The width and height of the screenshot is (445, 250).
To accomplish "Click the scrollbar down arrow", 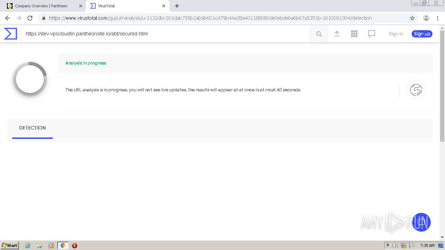I will click(x=442, y=237).
